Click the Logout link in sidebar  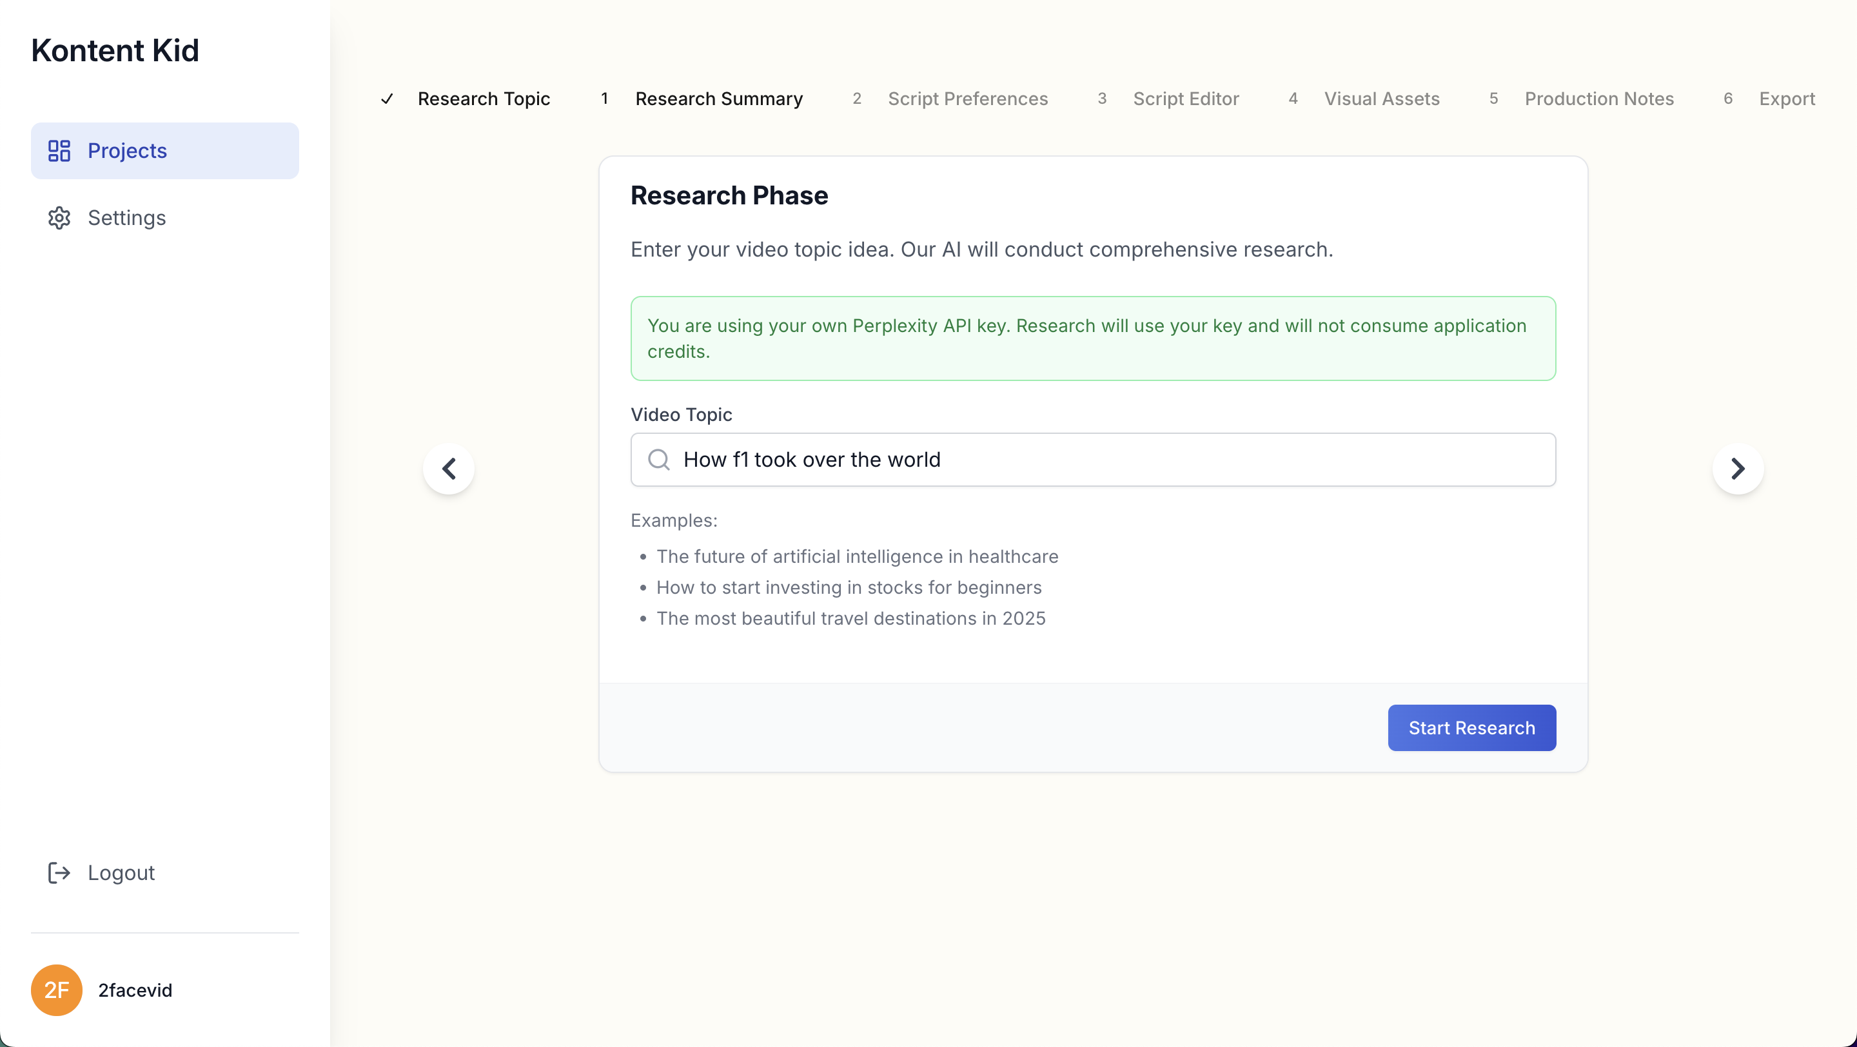point(121,873)
